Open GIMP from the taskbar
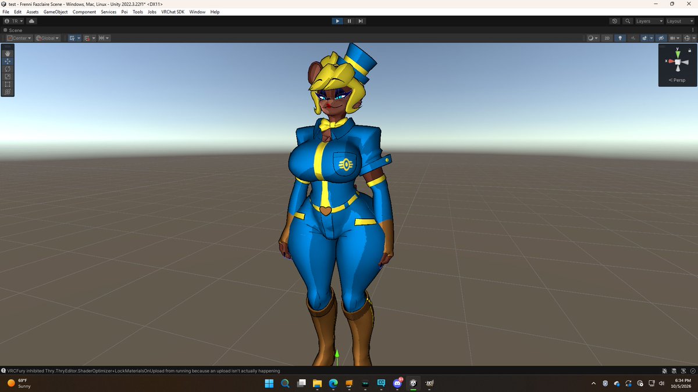 [430, 383]
